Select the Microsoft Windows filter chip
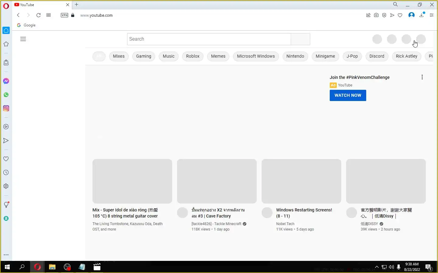Viewport: 438px width, 273px height. click(x=256, y=56)
